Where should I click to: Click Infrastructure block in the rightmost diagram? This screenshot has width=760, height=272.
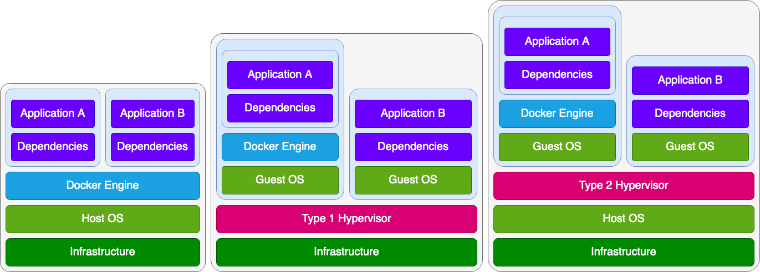click(624, 252)
